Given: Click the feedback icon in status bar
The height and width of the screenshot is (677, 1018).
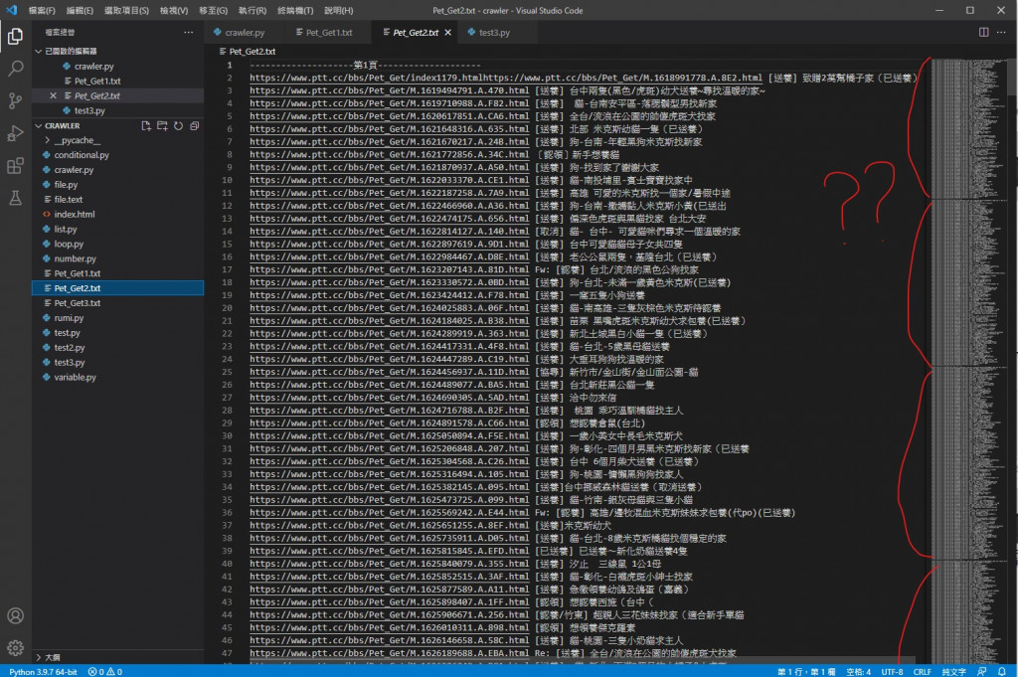Looking at the screenshot, I should click(981, 672).
